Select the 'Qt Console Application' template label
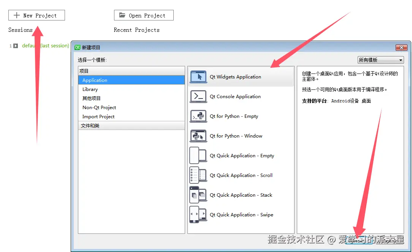412x252 pixels. [x=235, y=96]
